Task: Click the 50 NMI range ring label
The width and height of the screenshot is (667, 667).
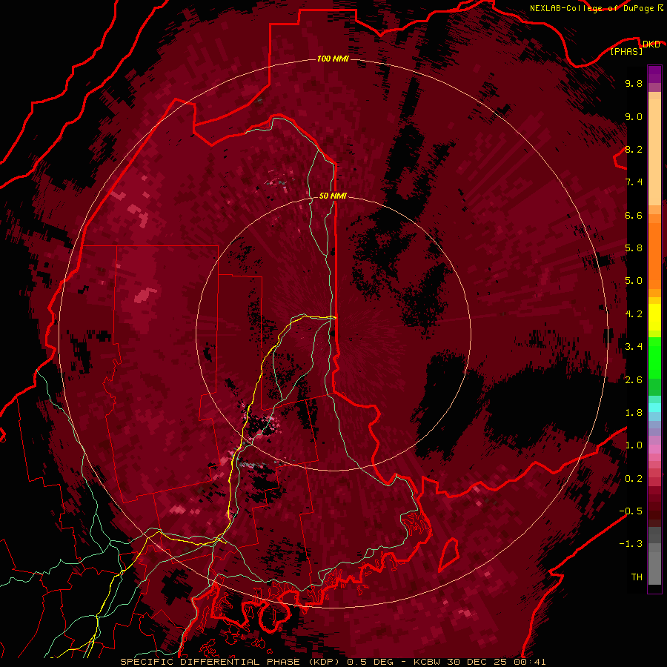Action: (x=333, y=196)
